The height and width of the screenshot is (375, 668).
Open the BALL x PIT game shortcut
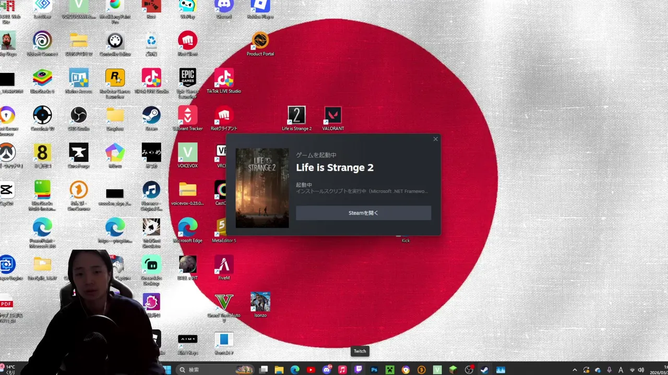click(x=187, y=268)
